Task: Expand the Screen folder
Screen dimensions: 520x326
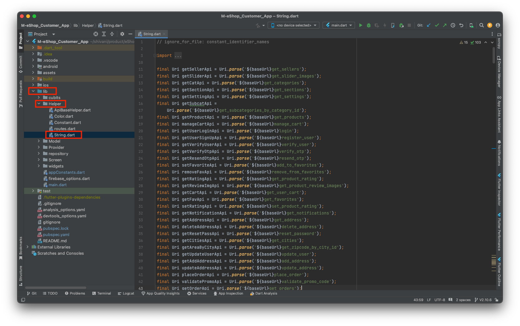Action: coord(39,160)
